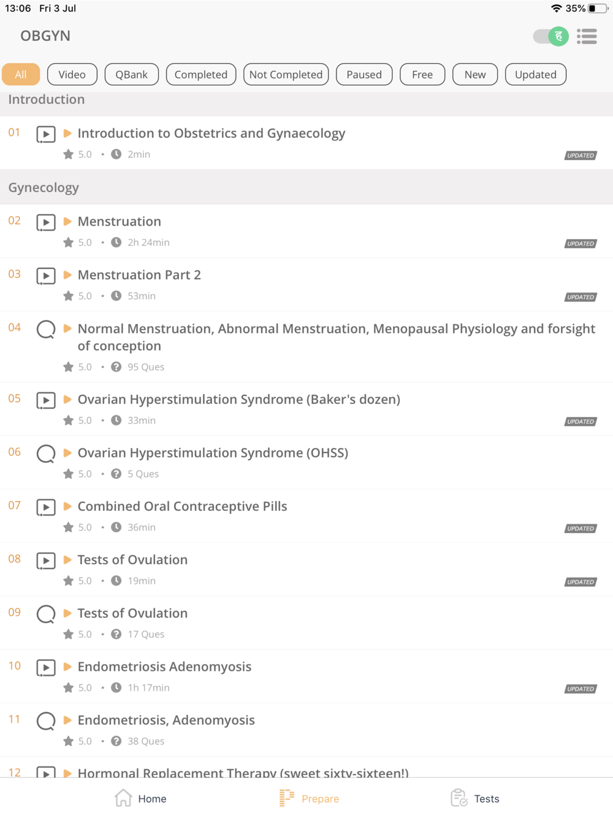Go to the Home tab icon
The width and height of the screenshot is (613, 818).
(123, 798)
